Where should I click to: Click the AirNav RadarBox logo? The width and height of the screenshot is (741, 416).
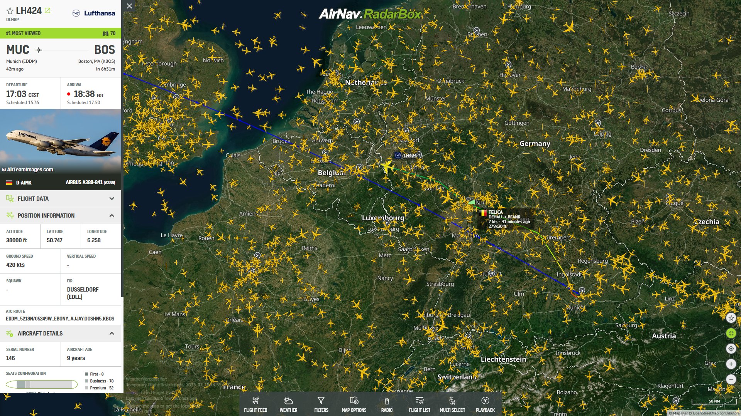[x=370, y=14]
